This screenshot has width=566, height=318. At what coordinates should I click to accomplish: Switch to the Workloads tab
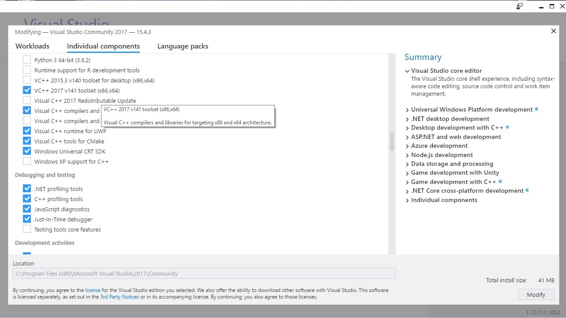pyautogui.click(x=32, y=46)
